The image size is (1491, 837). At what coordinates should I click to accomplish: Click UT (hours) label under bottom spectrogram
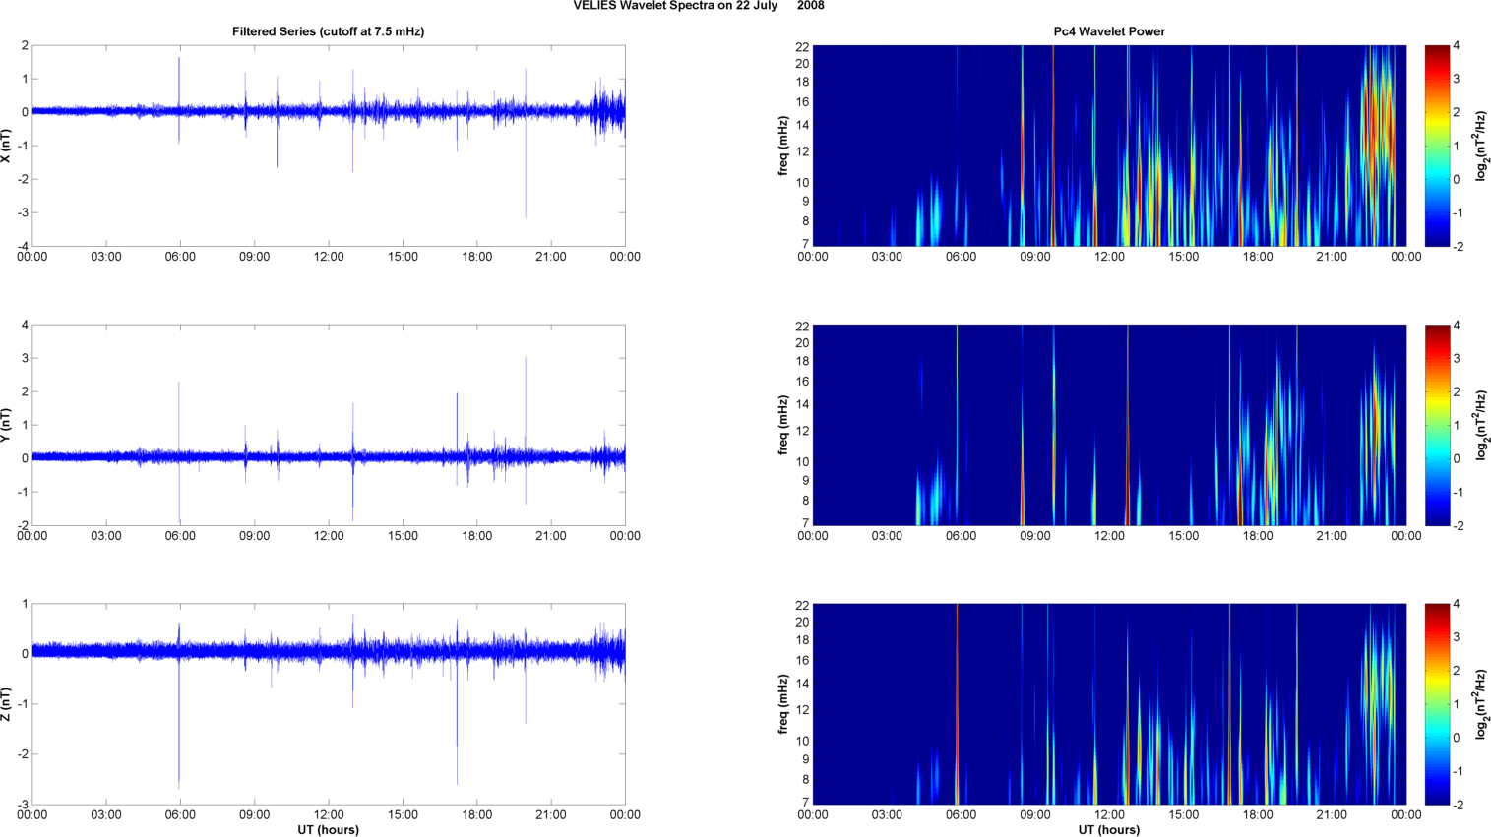point(1109,830)
